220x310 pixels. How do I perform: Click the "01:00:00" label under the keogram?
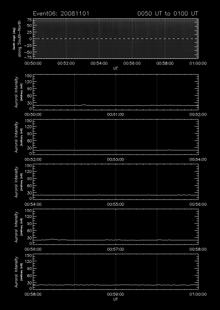point(198,63)
